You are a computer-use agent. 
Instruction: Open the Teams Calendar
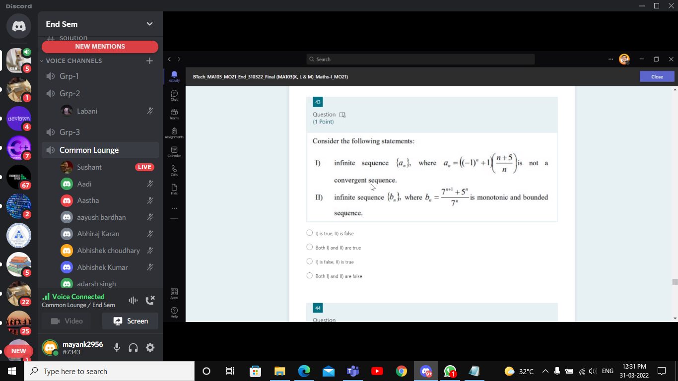[174, 152]
